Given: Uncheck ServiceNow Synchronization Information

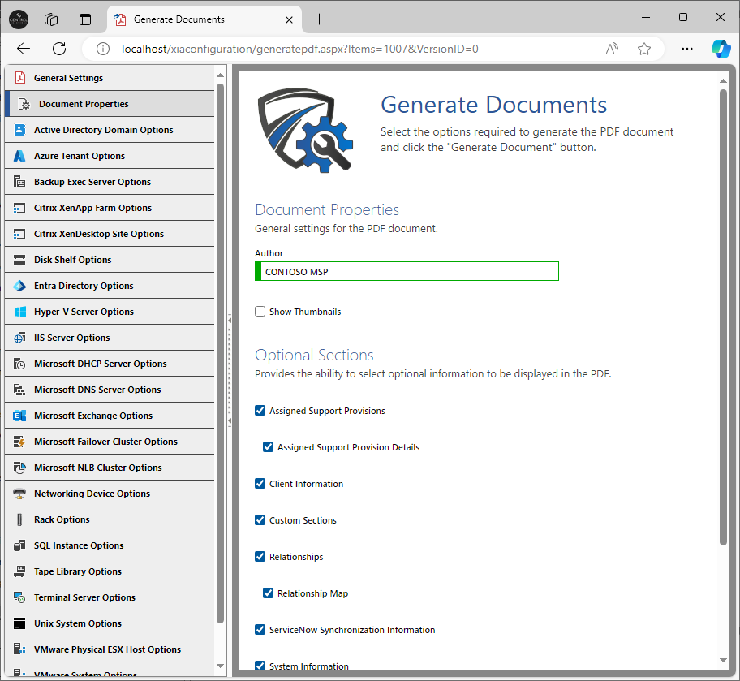Looking at the screenshot, I should click(x=260, y=630).
